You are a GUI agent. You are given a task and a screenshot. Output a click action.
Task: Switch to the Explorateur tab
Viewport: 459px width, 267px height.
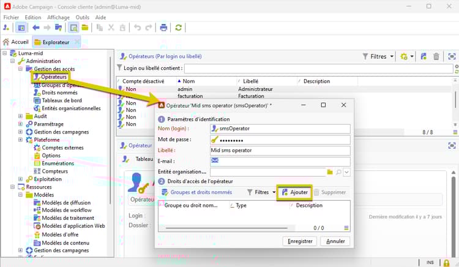56,42
